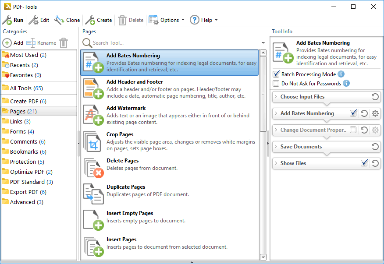Screen dimensions: 384x264
Task: Click the tool list scroll up arrow
Action: point(263,53)
